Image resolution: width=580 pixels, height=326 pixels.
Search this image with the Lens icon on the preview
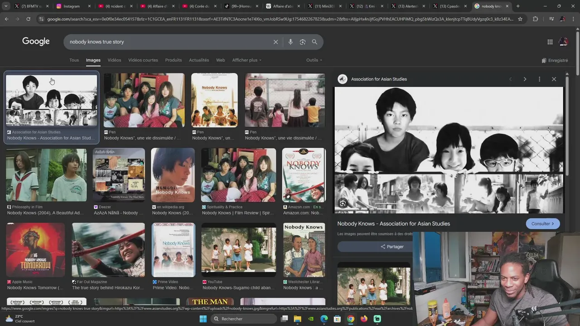tap(343, 204)
